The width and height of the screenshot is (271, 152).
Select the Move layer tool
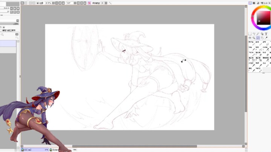[x=250, y=38]
